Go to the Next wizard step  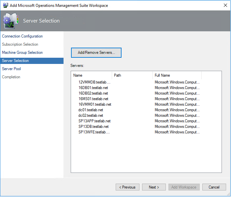coord(154,187)
